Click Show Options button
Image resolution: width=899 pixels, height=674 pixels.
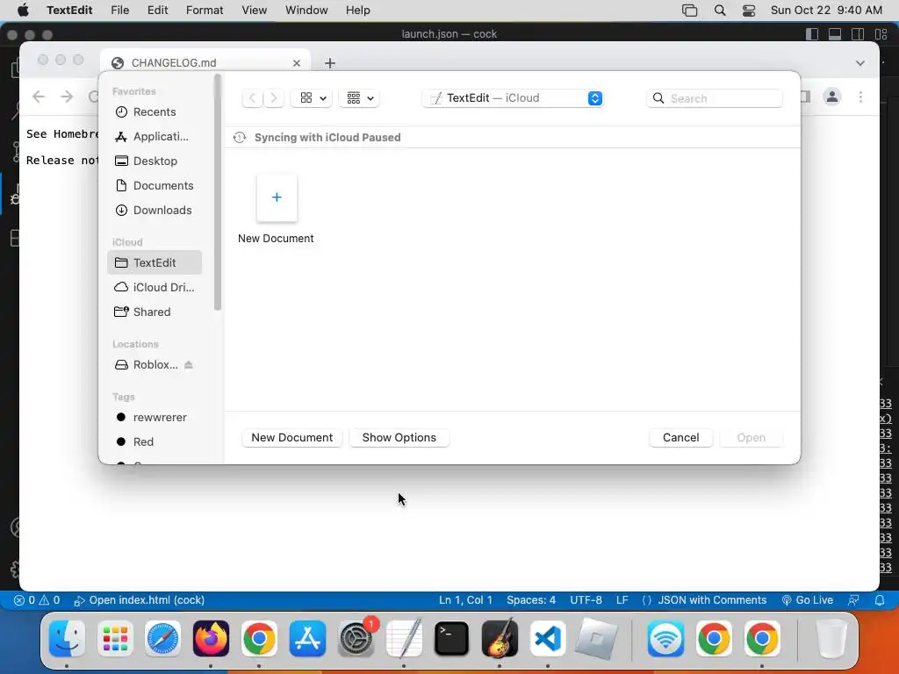click(x=399, y=437)
